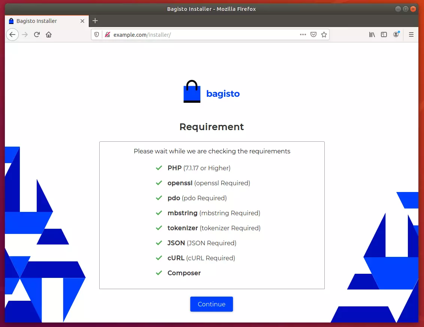Click the openssl requirement check mark
Screen dimensions: 424x327
[x=159, y=183]
